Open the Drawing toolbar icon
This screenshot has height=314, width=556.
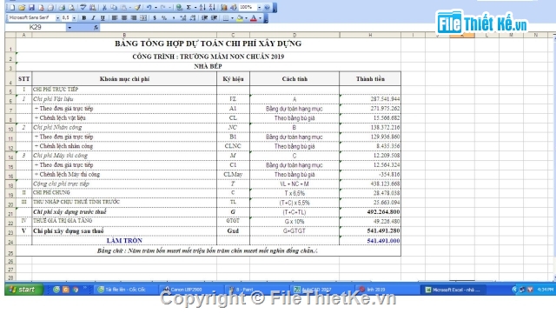(234, 8)
